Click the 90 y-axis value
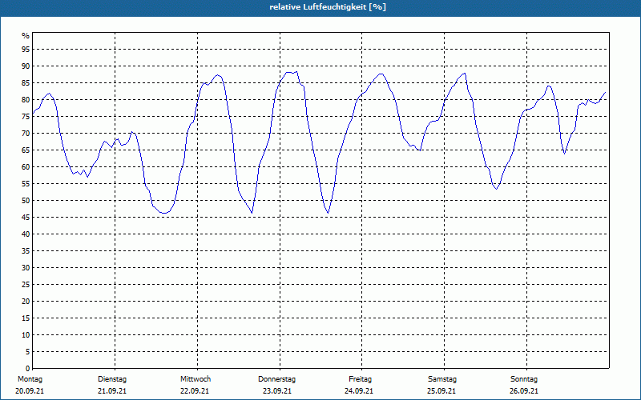Image resolution: width=641 pixels, height=400 pixels. click(x=26, y=66)
